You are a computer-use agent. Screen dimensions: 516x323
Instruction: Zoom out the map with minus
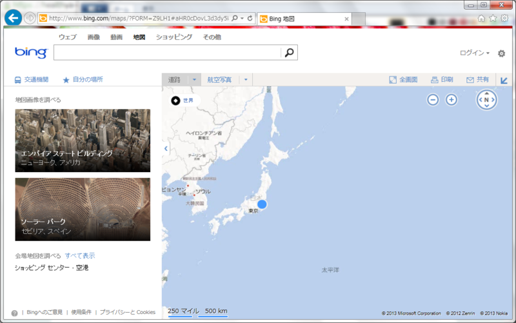click(x=433, y=100)
